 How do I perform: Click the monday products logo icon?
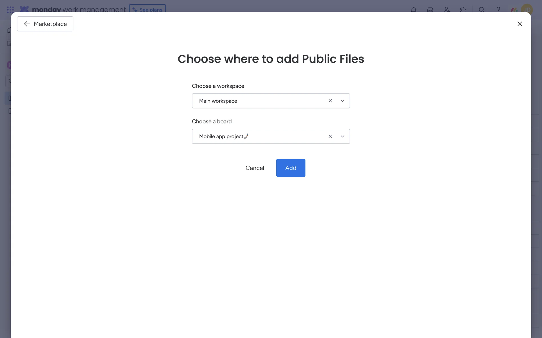(x=514, y=10)
